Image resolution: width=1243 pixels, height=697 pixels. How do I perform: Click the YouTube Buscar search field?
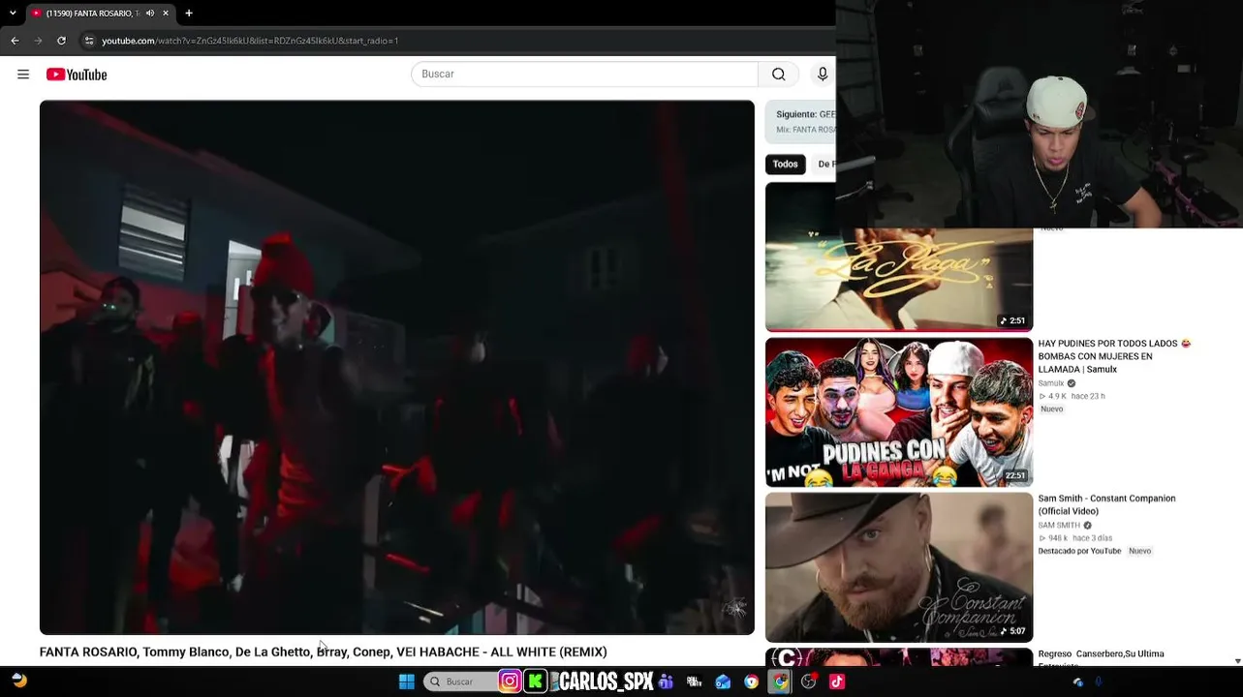[x=584, y=75]
